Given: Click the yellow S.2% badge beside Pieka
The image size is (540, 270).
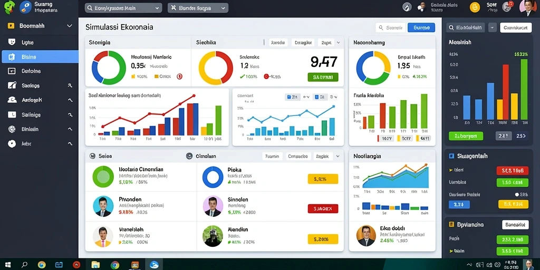Looking at the screenshot, I should click(323, 179).
